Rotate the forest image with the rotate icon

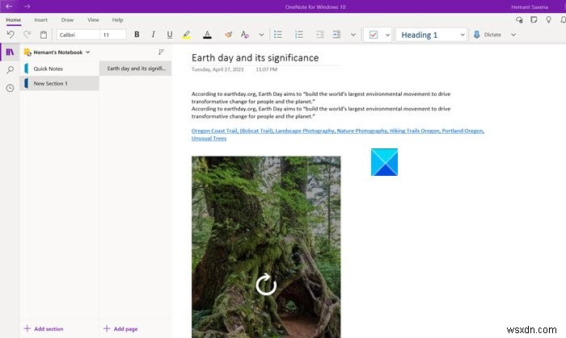pos(266,285)
